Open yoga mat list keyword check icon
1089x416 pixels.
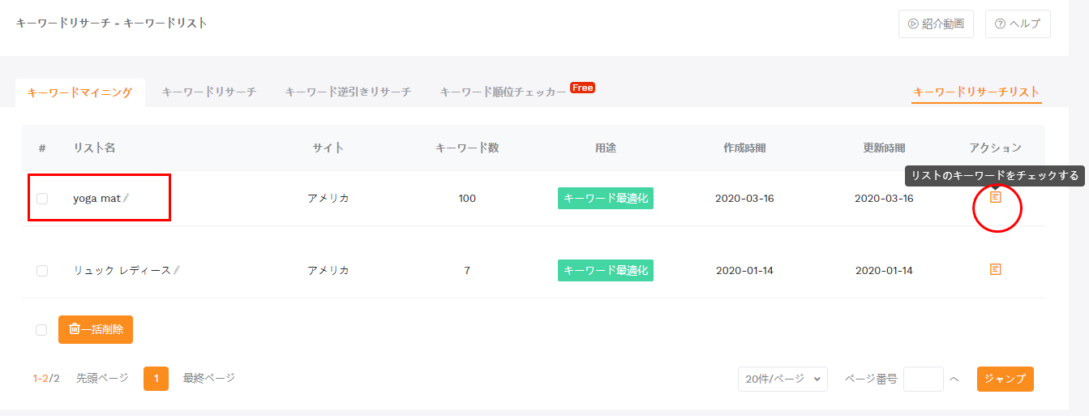pyautogui.click(x=996, y=197)
